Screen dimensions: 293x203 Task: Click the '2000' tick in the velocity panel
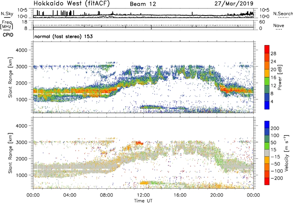[21, 159]
